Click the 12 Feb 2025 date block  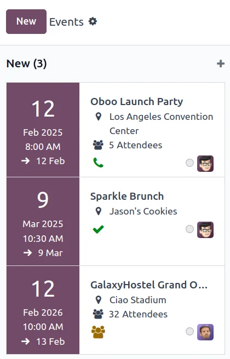coord(43,130)
